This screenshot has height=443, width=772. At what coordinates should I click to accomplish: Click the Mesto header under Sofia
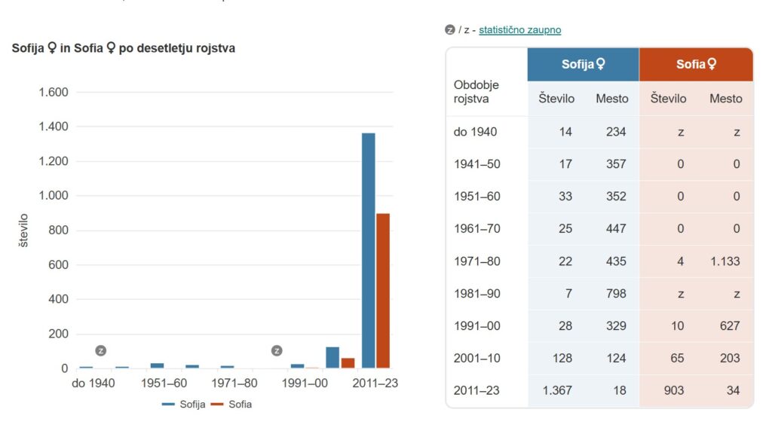(x=725, y=99)
